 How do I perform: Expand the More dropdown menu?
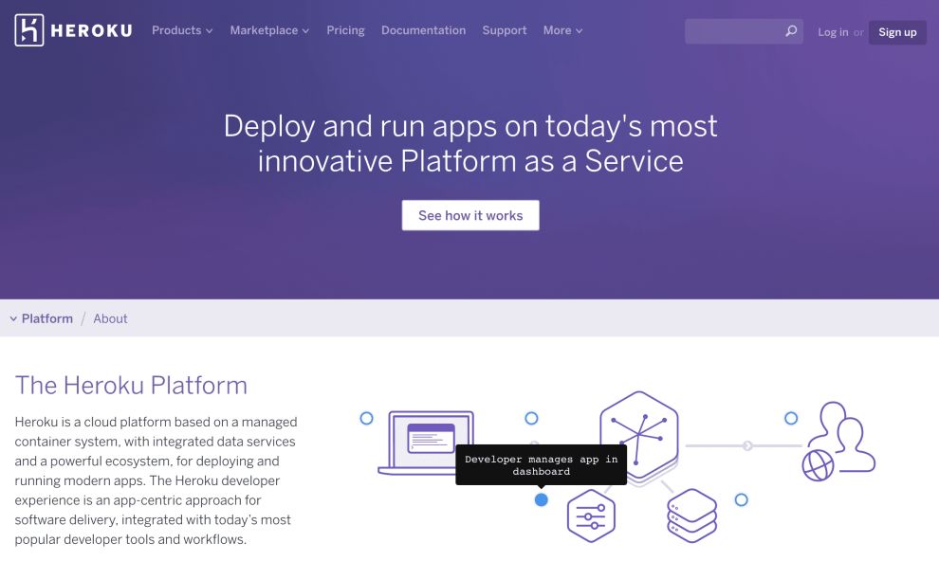coord(562,30)
